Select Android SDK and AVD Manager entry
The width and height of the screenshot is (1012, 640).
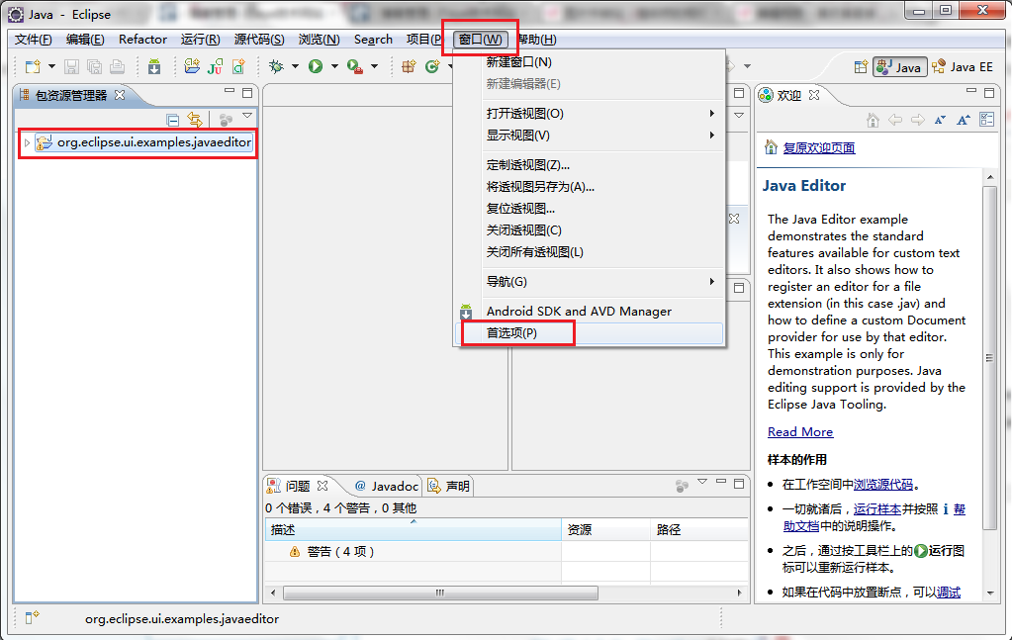coord(590,312)
